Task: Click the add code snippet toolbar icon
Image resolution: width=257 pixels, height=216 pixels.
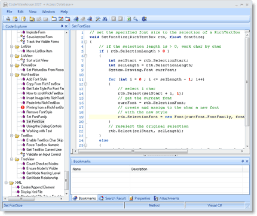Action: pyautogui.click(x=76, y=19)
